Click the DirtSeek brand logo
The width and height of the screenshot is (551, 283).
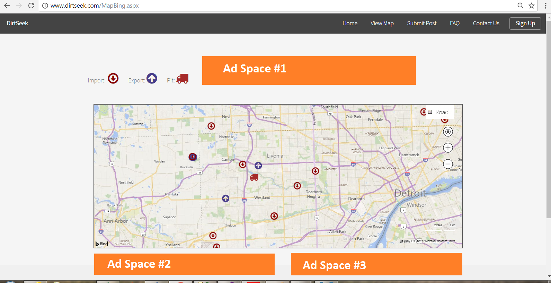[x=17, y=23]
